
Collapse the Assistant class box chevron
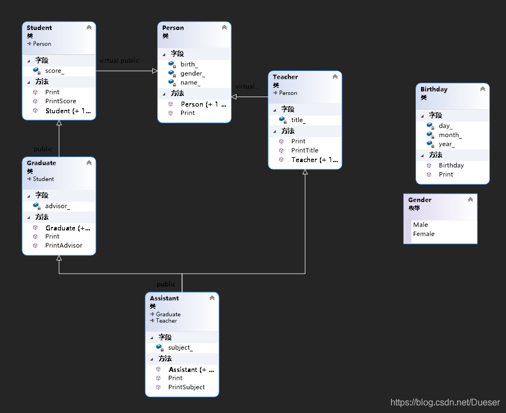[212, 298]
